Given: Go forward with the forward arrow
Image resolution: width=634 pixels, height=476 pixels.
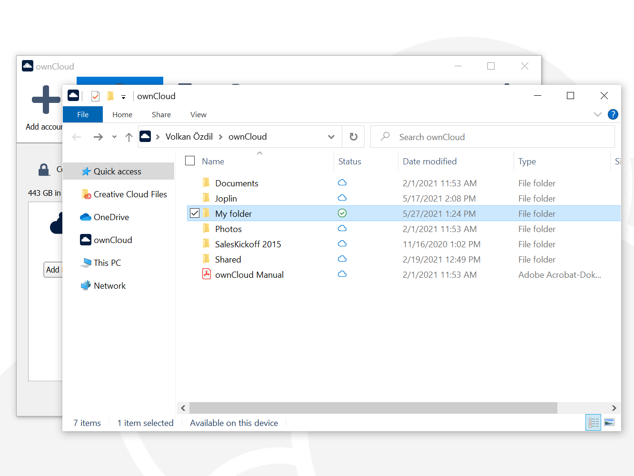Looking at the screenshot, I should tap(98, 137).
